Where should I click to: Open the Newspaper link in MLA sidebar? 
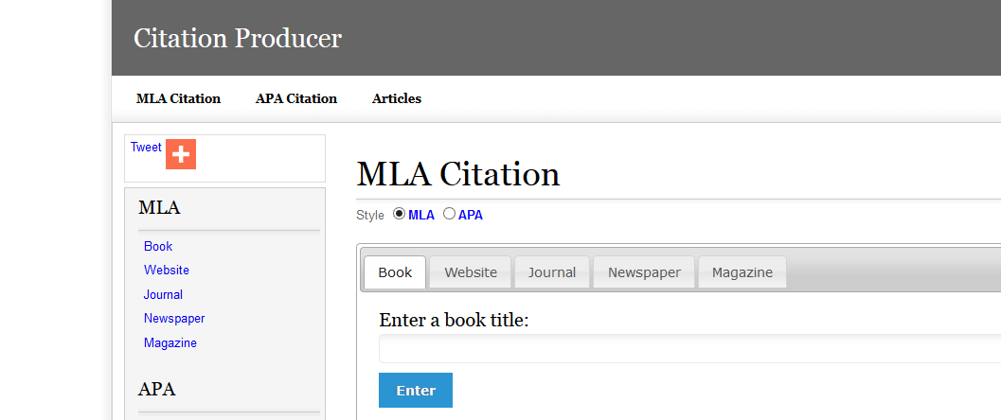174,318
